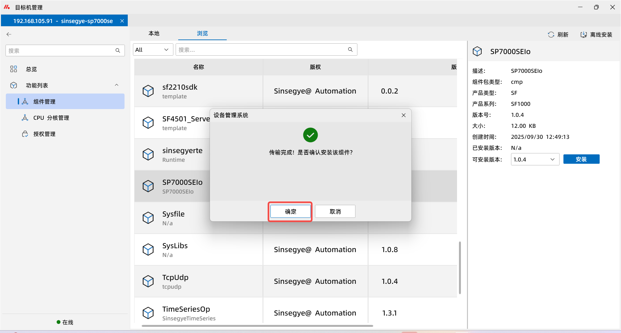Click the SysLibs package cube icon
Screen dimensions: 621x333
(148, 250)
